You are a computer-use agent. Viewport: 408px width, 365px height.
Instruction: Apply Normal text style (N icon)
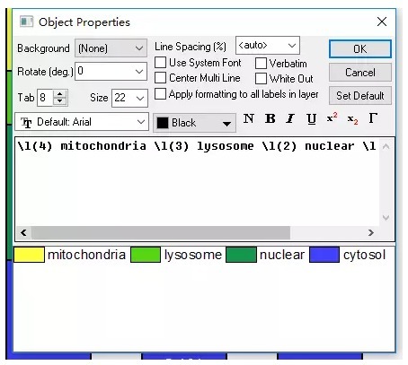[x=249, y=118]
